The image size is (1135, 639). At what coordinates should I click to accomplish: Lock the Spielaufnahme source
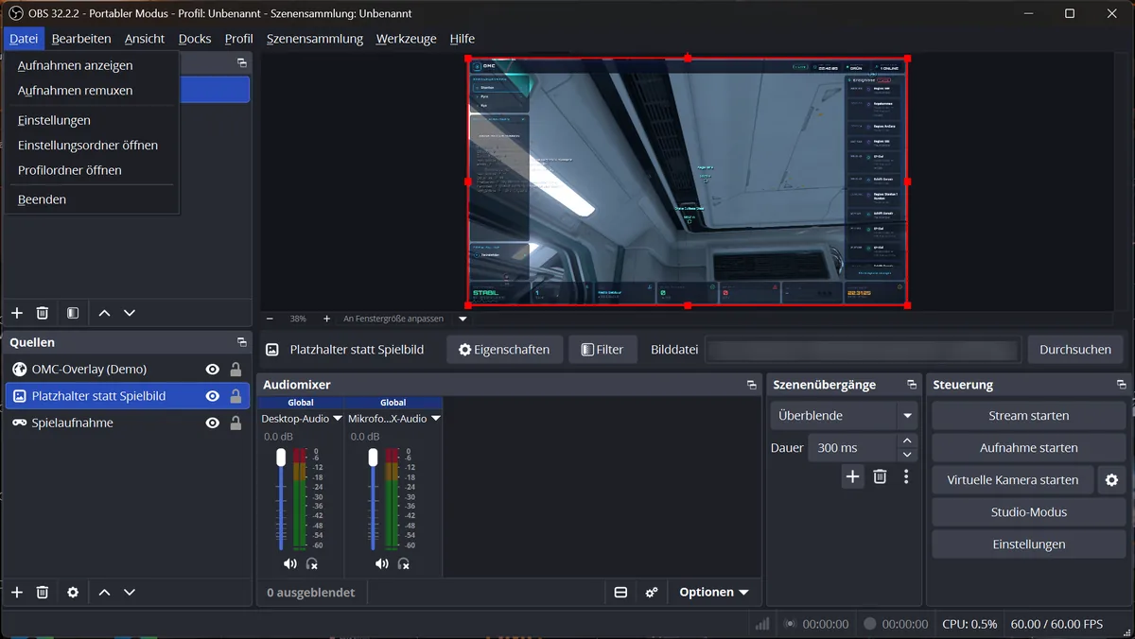[x=236, y=423]
